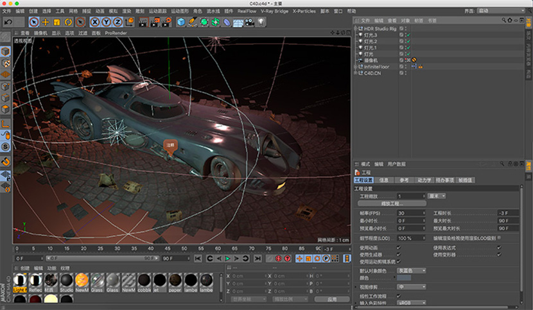Click the 缩放工程 button
This screenshot has height=310, width=533.
click(393, 203)
